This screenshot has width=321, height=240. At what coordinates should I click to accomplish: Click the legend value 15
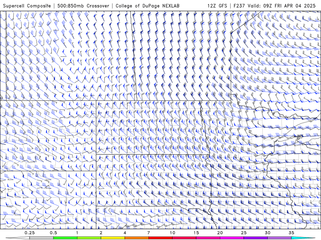tap(196, 233)
